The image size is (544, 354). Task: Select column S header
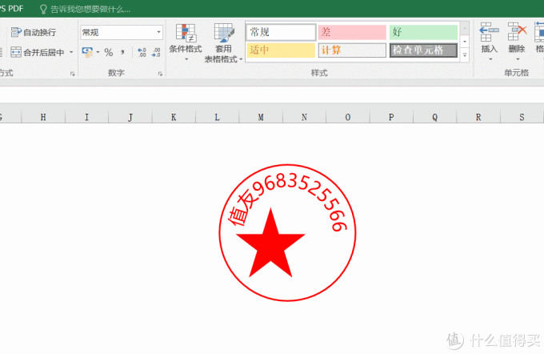522,117
